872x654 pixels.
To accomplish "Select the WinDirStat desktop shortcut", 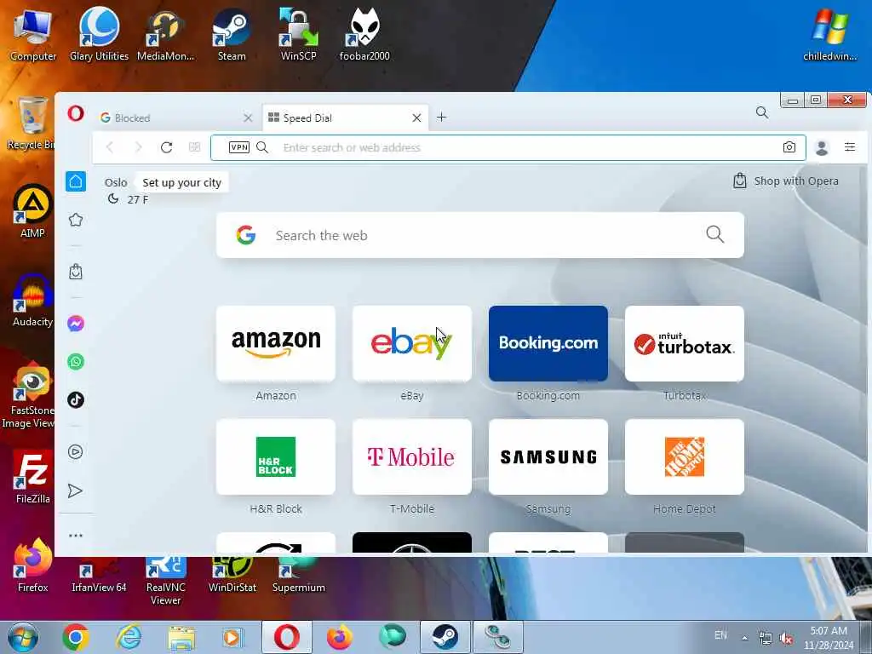I will 232,576.
